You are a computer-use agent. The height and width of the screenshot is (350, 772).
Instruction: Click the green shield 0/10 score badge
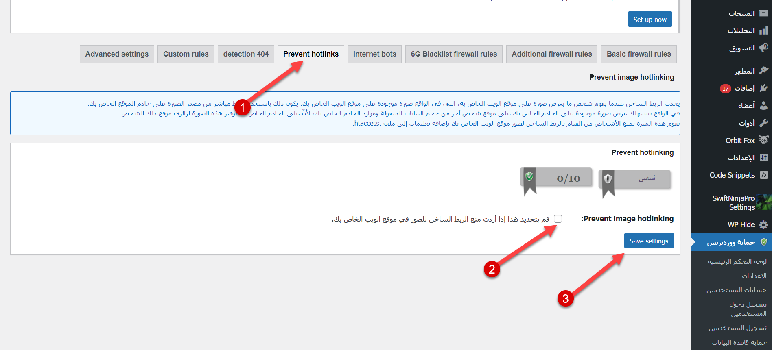tap(556, 181)
